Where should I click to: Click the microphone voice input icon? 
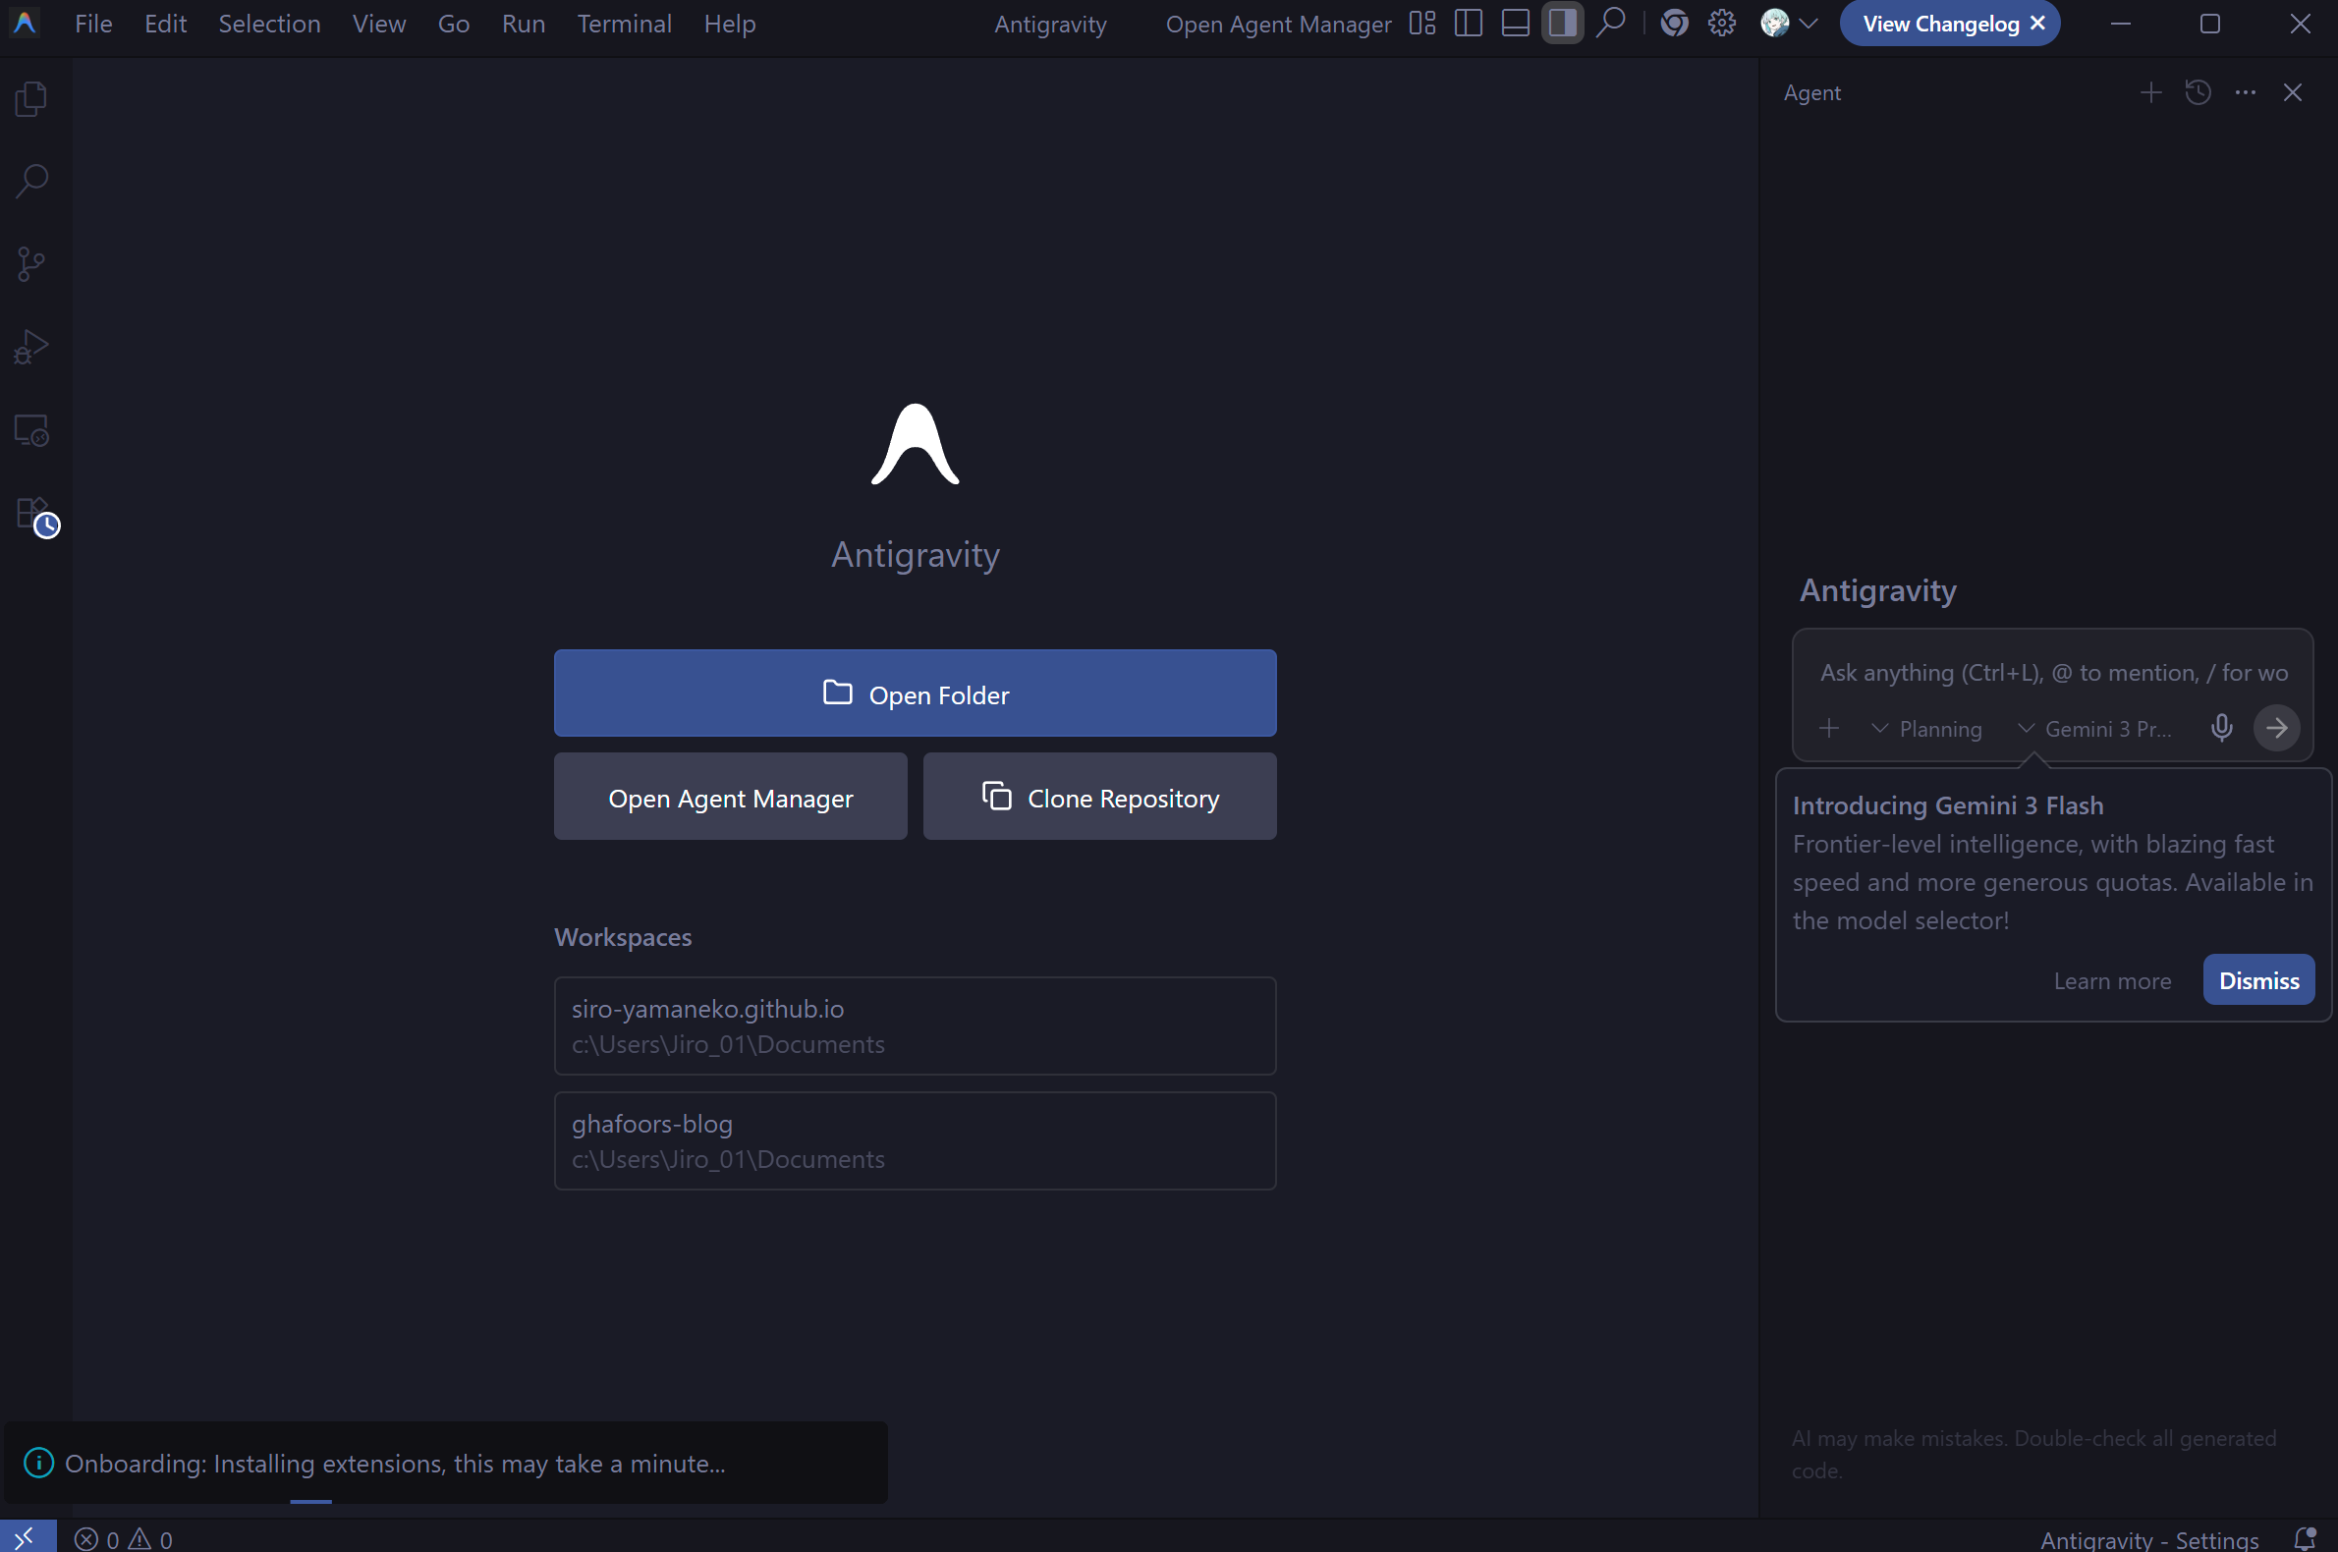click(x=2221, y=729)
